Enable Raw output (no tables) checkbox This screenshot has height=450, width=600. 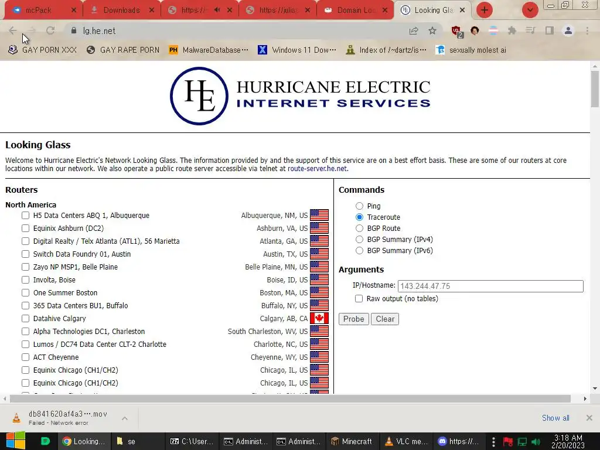[x=359, y=298]
